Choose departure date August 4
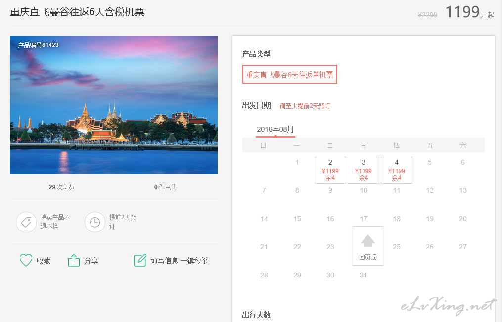The image size is (502, 322). pos(397,170)
